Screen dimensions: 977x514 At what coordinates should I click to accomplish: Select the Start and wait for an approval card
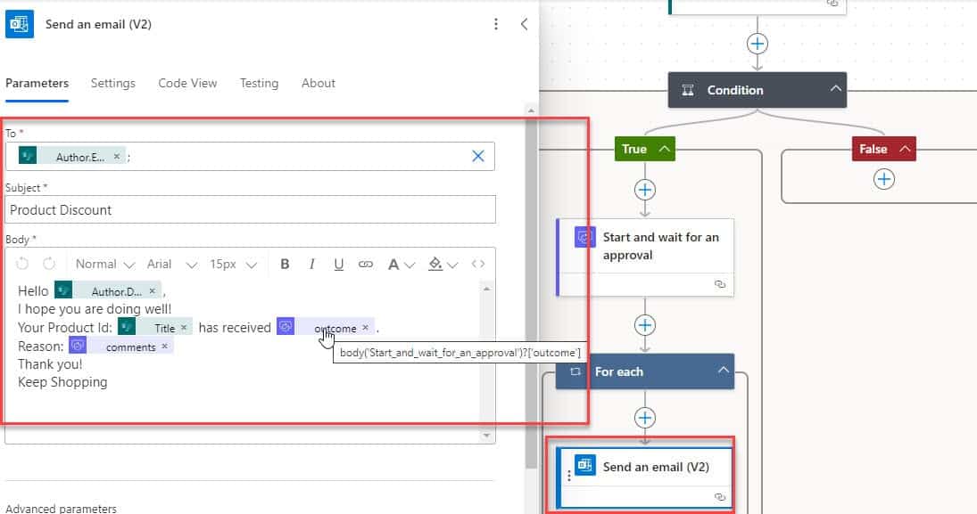[645, 257]
